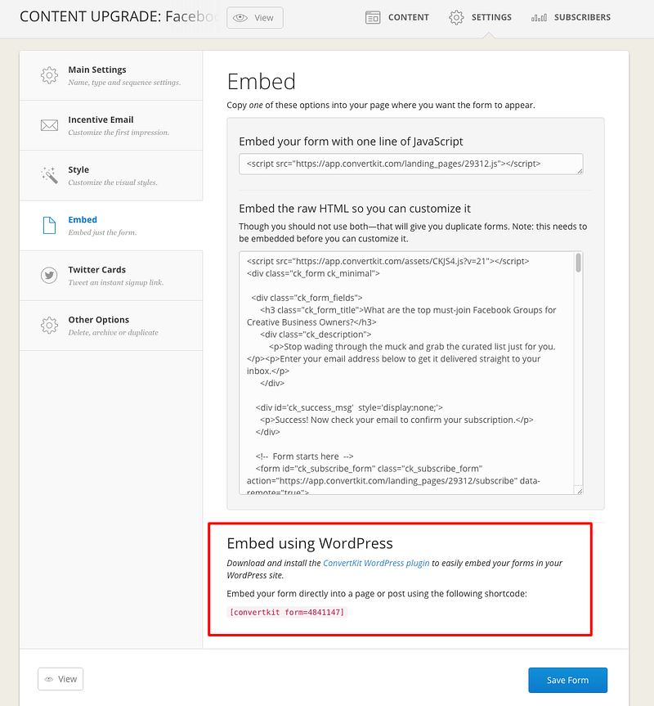Click the Main Settings gear icon

click(50, 75)
